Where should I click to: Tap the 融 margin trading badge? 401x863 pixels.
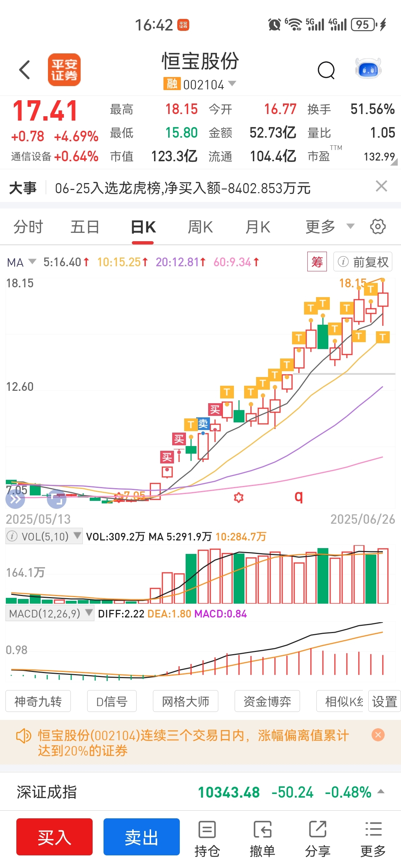click(x=172, y=84)
